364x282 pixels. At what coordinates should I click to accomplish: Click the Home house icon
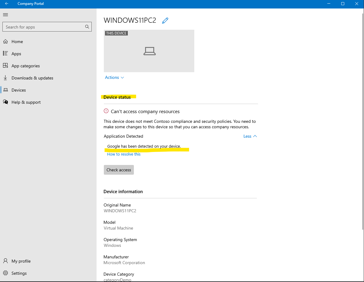click(5, 42)
